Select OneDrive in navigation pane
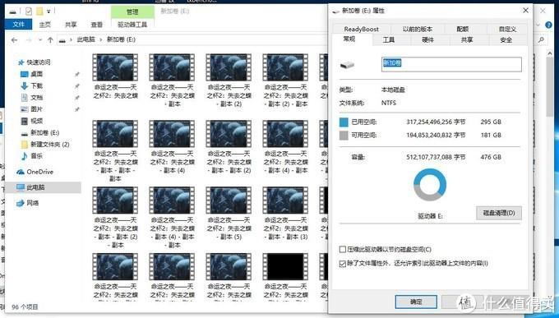Screen dimensions: 559x318 pos(40,172)
